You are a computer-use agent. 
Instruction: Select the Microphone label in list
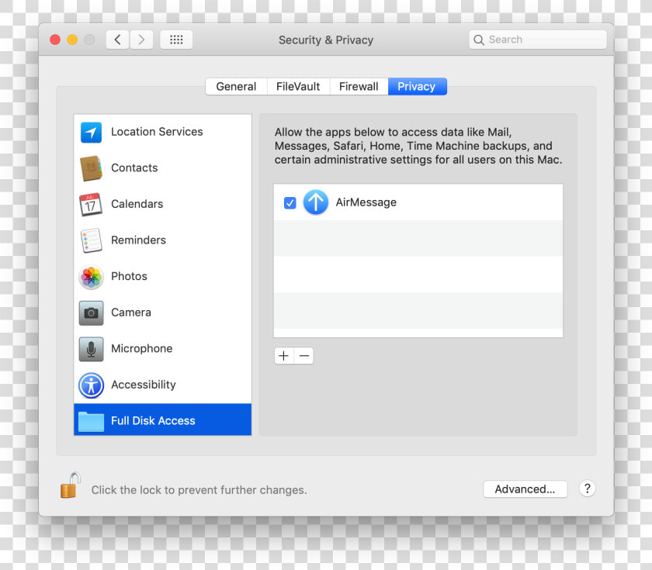click(x=141, y=348)
